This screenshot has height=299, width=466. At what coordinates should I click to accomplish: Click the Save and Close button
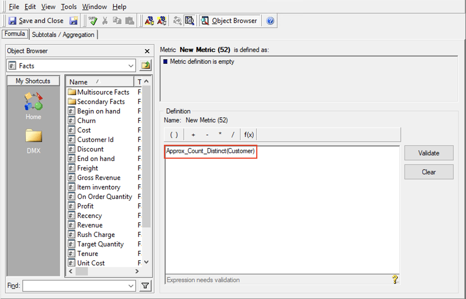coord(37,20)
